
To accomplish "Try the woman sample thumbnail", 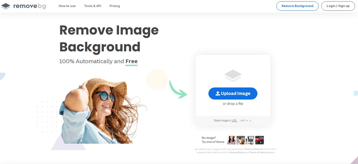I will click(x=231, y=140).
